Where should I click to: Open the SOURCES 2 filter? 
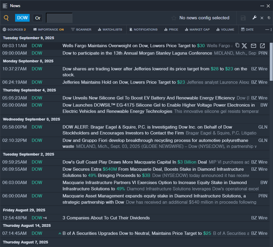(14, 29)
